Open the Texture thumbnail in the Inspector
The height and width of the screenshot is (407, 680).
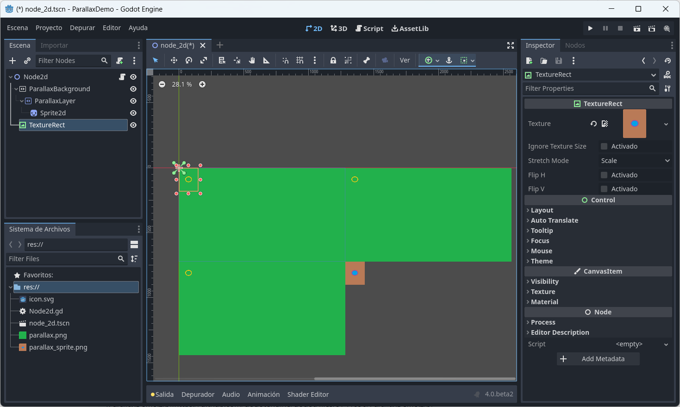point(634,124)
